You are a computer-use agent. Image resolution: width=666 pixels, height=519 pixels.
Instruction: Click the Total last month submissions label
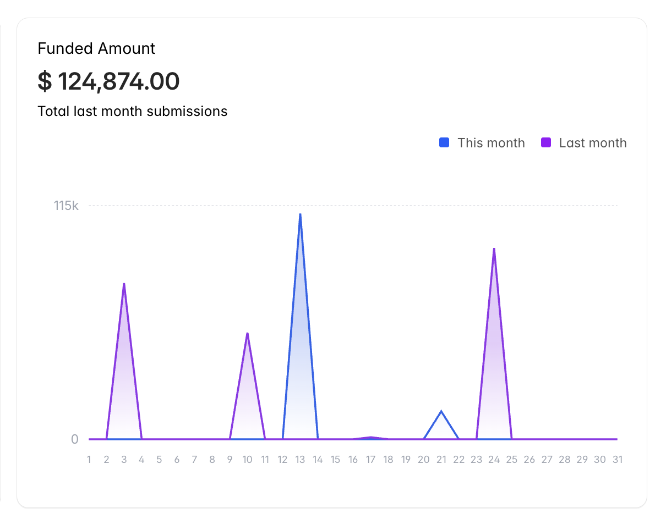[x=132, y=111]
